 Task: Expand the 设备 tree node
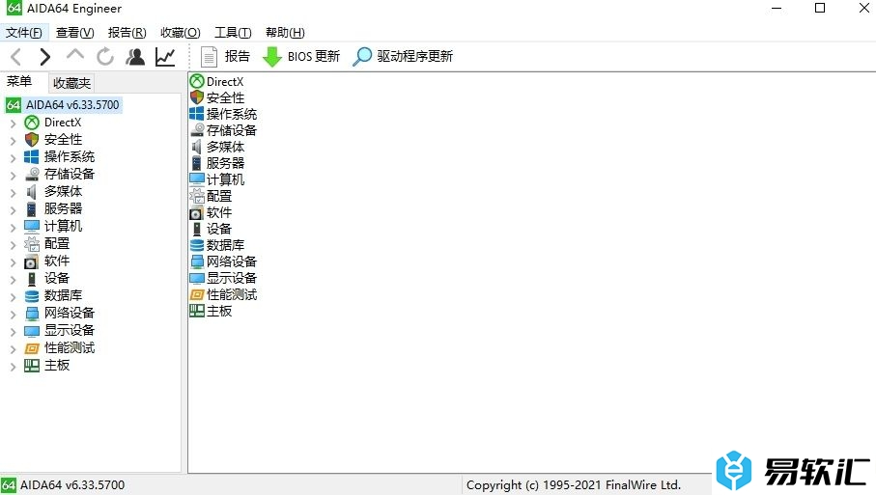13,280
